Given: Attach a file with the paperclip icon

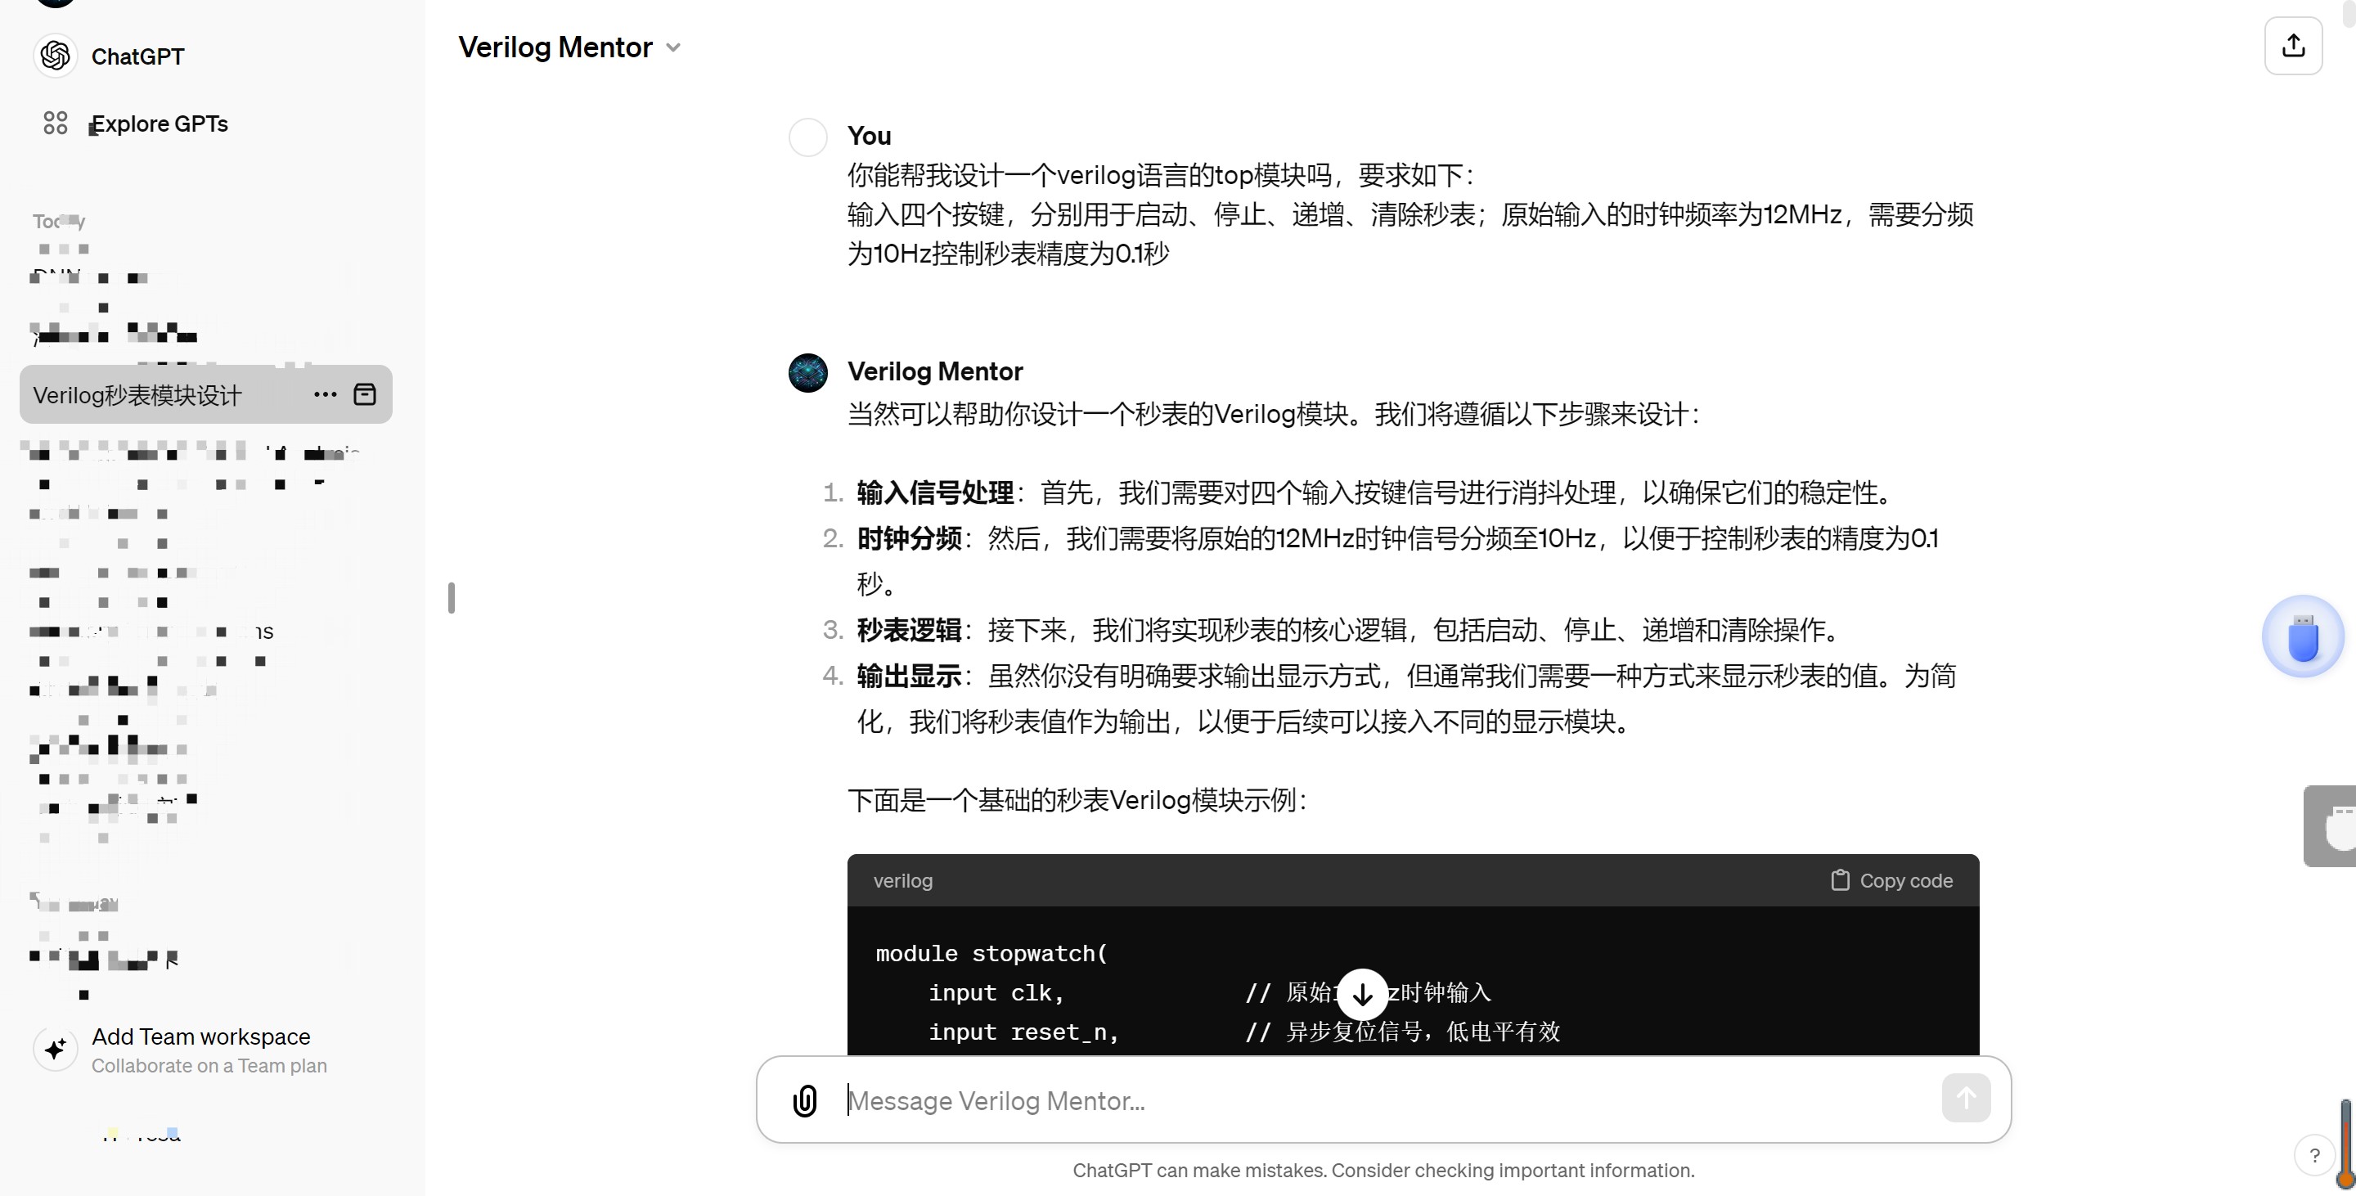Looking at the screenshot, I should [804, 1100].
